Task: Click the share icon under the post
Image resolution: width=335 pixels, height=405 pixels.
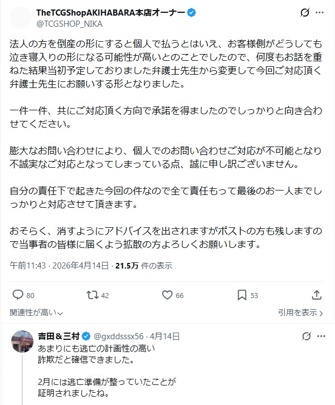Action: click(316, 295)
